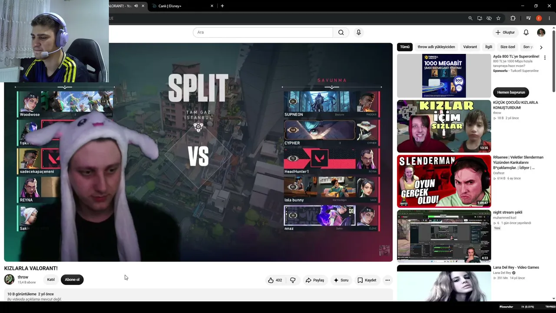556x313 pixels.
Task: Open the Slenderman video thumbnail
Action: tap(444, 181)
